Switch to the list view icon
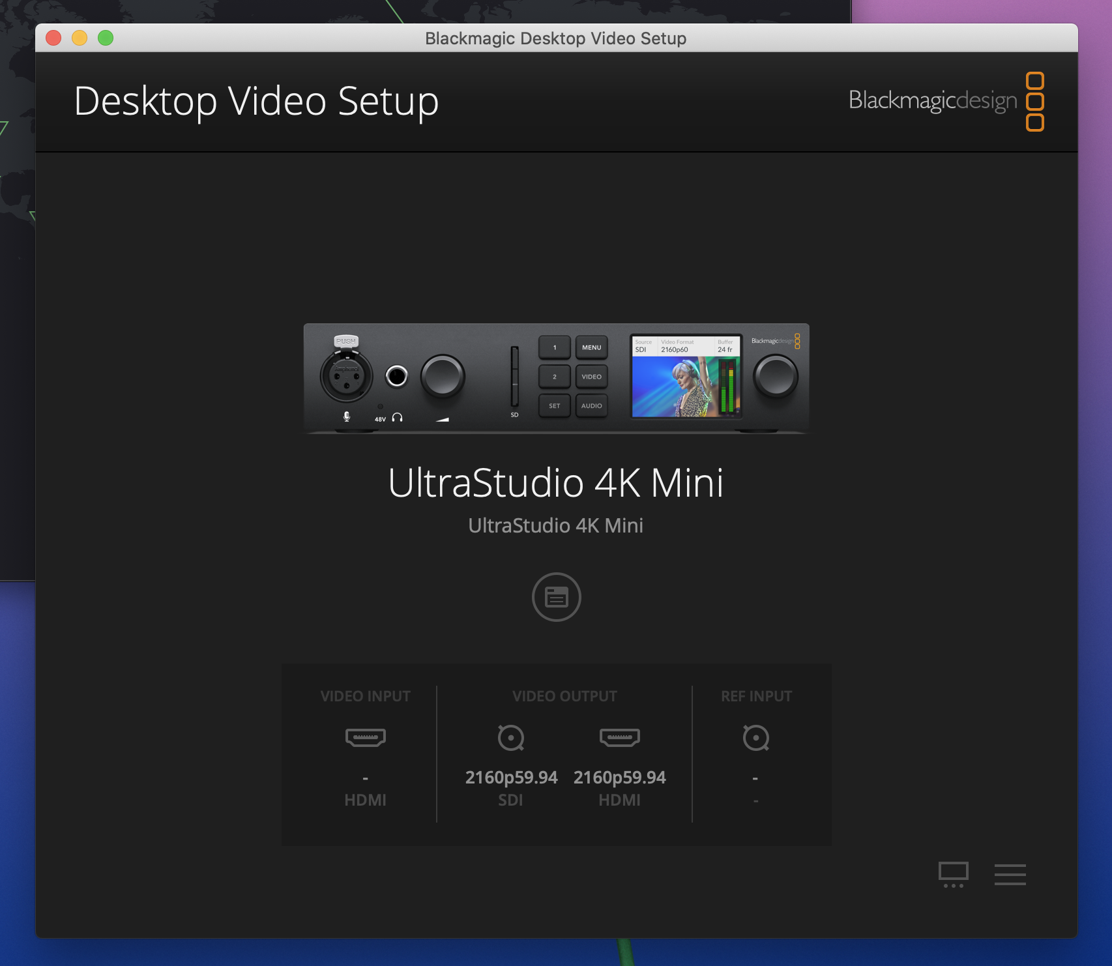The image size is (1112, 966). coord(1010,874)
